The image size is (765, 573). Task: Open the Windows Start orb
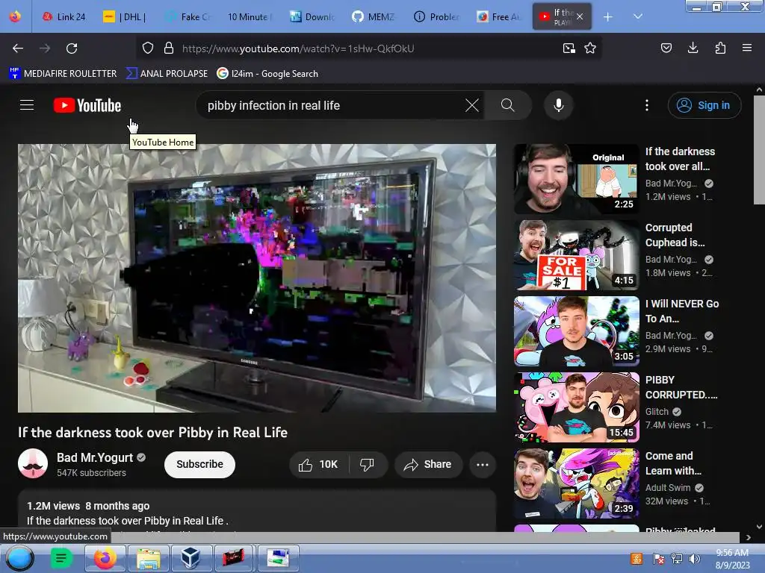(x=19, y=558)
